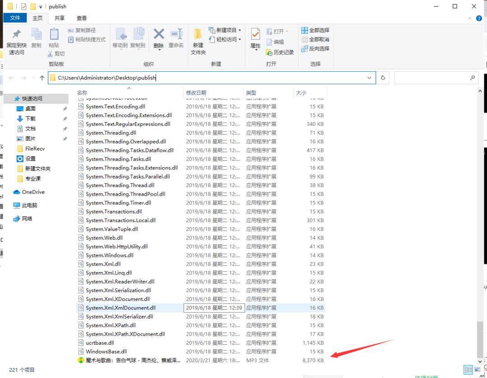
Task: Click the Pin to Quick access icon
Action: (x=17, y=34)
